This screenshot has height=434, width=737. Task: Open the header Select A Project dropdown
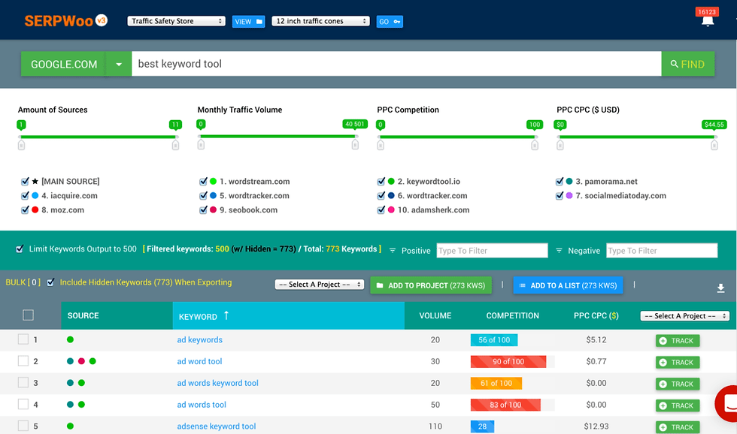click(x=685, y=316)
